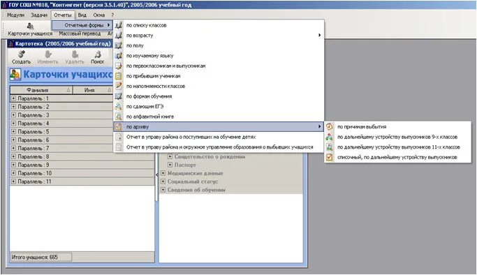Open the Вид menu
Viewport: 477px width, 275px height.
(82, 15)
